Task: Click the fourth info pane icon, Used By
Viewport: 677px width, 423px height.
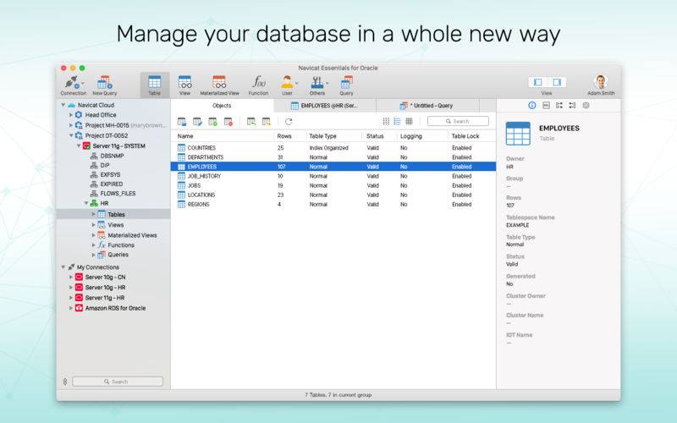Action: point(572,105)
